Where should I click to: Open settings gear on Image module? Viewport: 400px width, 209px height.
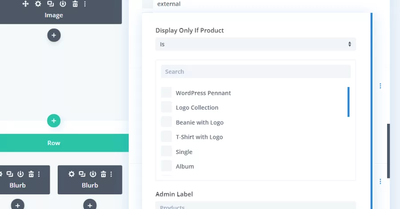[x=38, y=4]
